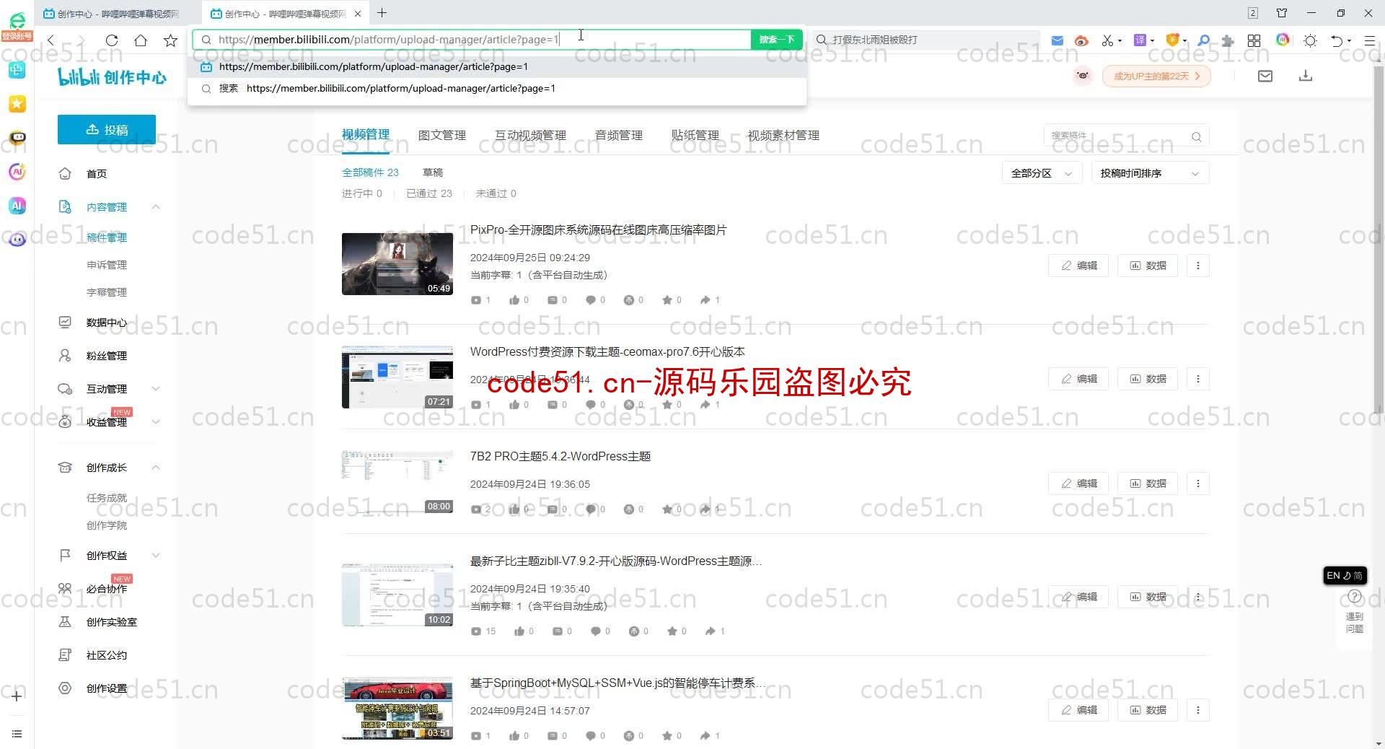Collapse the 内容管理 section
The width and height of the screenshot is (1385, 749).
pos(156,207)
